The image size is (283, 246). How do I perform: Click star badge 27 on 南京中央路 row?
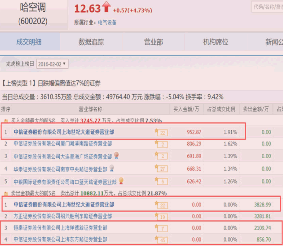point(161,168)
